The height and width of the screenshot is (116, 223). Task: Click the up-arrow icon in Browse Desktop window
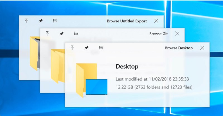point(72,48)
